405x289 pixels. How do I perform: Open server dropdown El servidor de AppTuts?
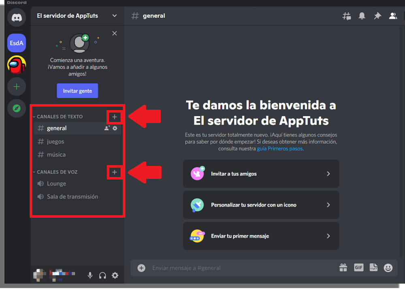click(77, 16)
